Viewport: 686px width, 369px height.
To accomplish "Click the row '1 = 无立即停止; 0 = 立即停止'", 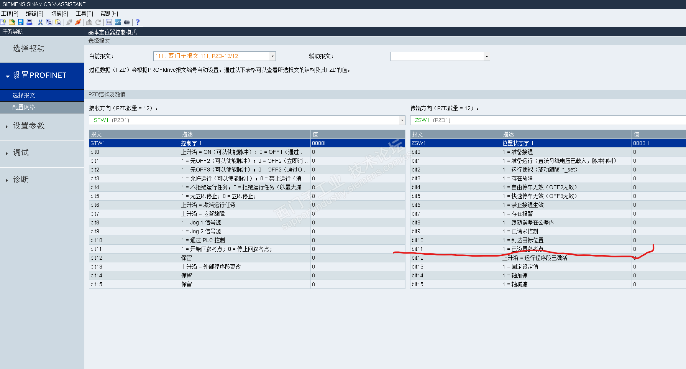I will coord(247,196).
